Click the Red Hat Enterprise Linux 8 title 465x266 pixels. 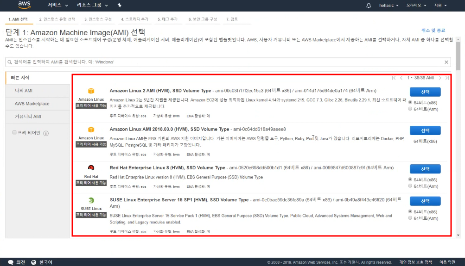pyautogui.click(x=167, y=168)
